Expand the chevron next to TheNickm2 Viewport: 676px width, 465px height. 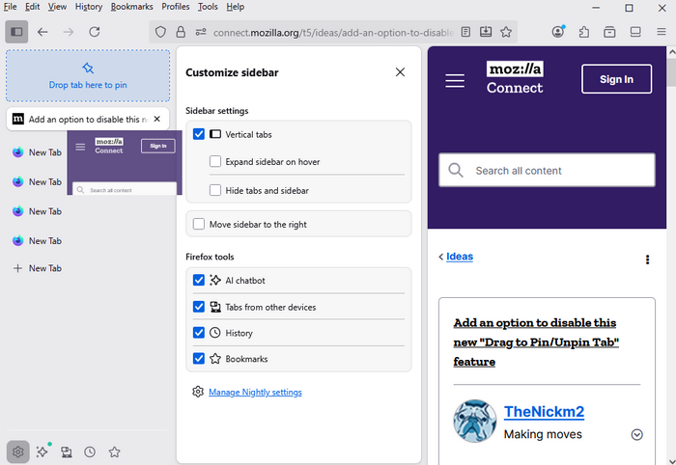click(x=636, y=434)
